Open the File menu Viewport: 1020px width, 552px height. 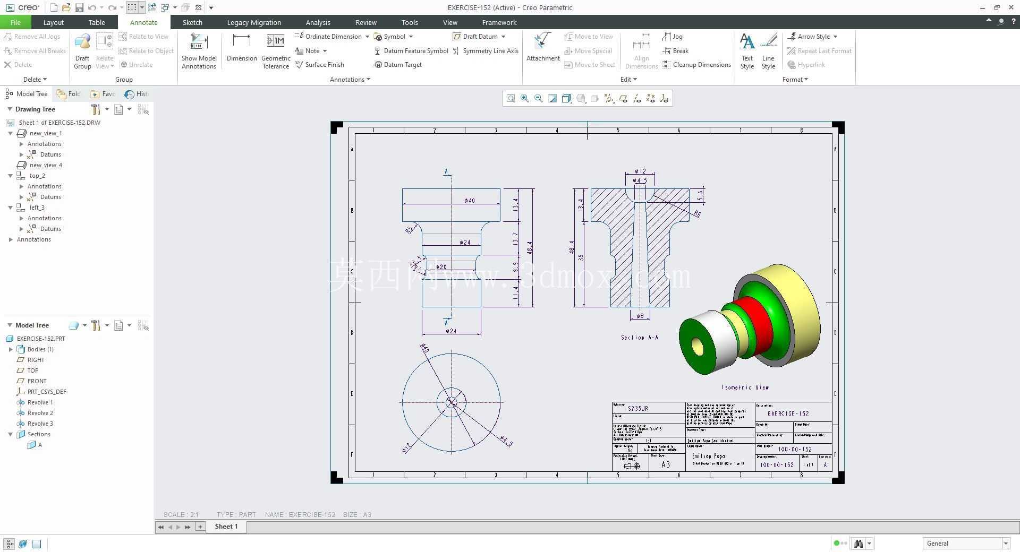[15, 22]
